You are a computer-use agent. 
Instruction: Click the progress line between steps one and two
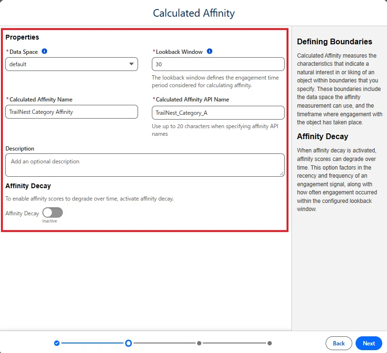click(92, 343)
